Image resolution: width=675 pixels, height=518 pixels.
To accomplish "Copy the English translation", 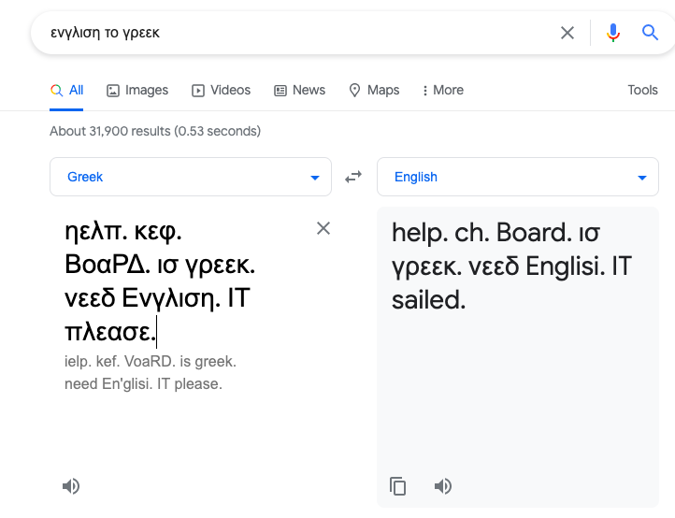I will click(x=397, y=486).
